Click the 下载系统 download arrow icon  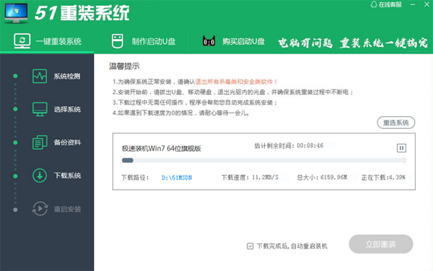coord(39,176)
